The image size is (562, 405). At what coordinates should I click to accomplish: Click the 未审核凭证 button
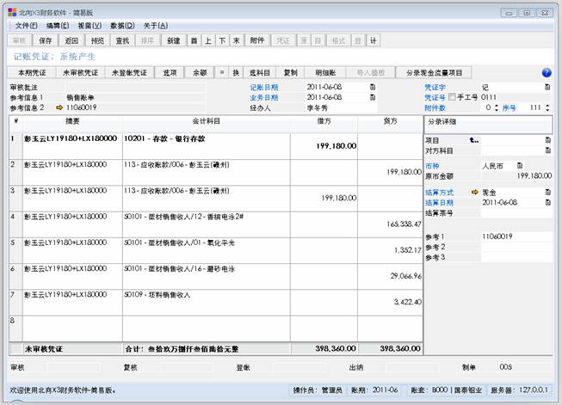click(80, 73)
